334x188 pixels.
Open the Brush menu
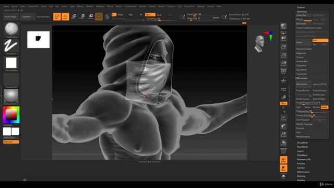click(x=15, y=6)
